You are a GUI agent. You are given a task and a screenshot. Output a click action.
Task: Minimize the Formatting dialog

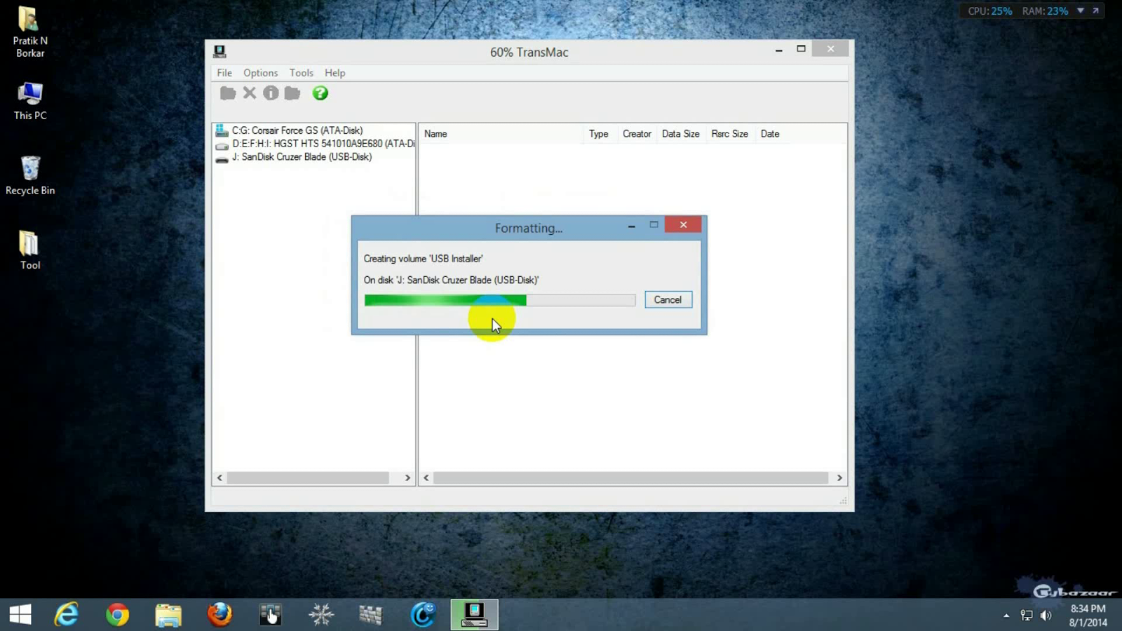pos(632,226)
